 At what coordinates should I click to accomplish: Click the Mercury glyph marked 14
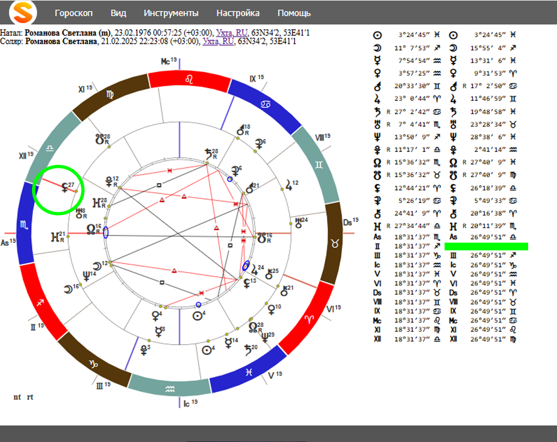coord(228,343)
